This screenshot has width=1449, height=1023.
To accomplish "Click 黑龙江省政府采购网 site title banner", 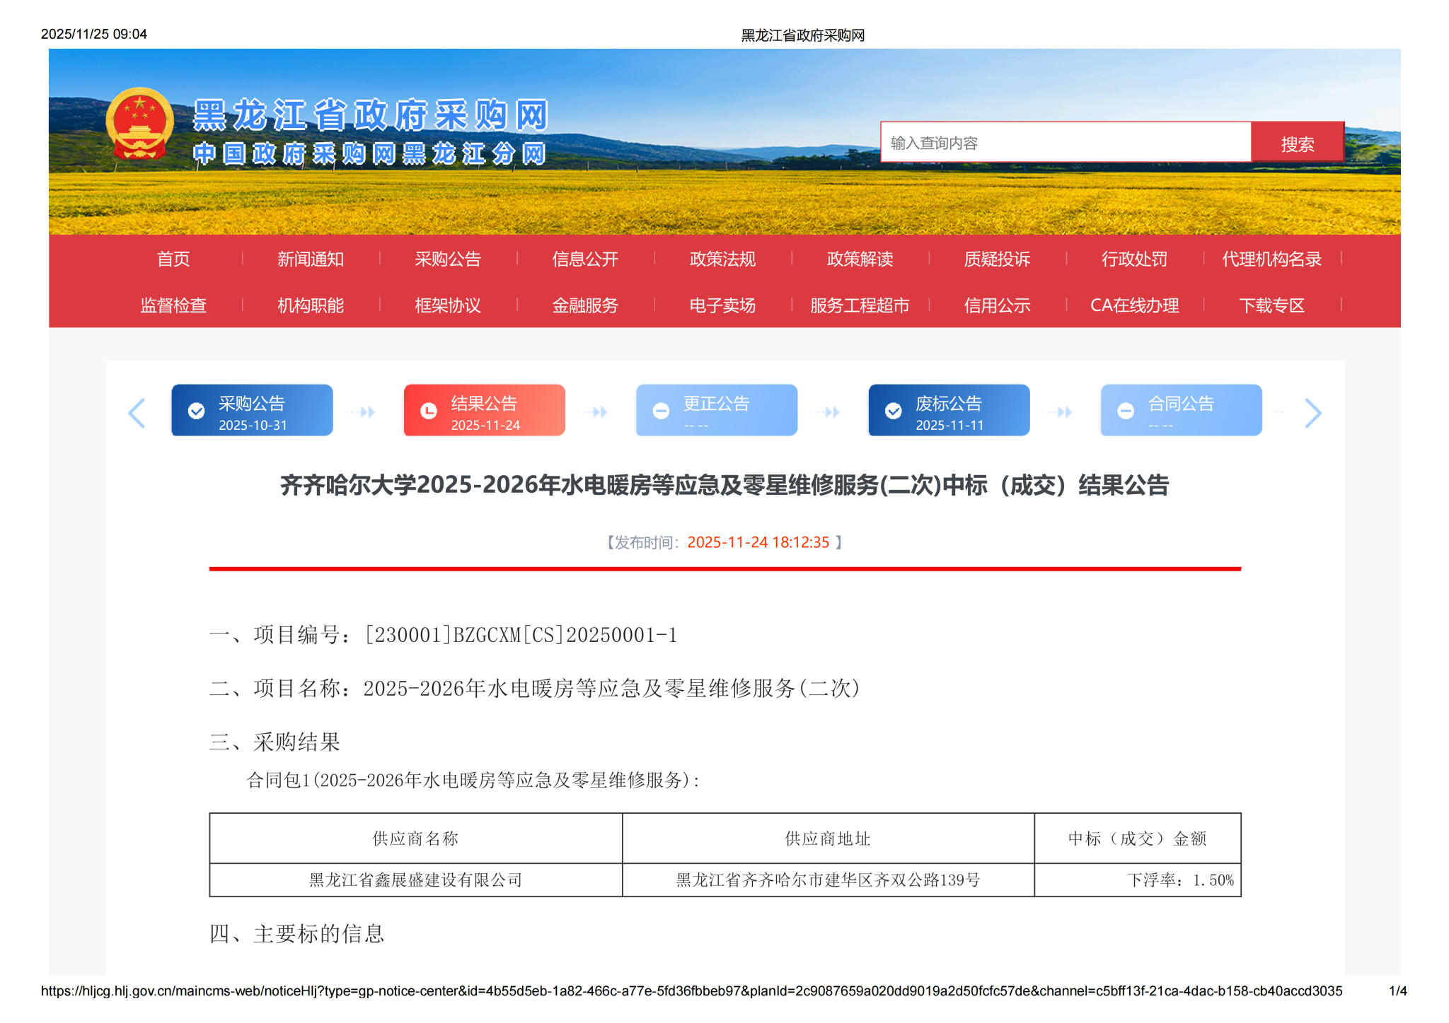I will 370,115.
